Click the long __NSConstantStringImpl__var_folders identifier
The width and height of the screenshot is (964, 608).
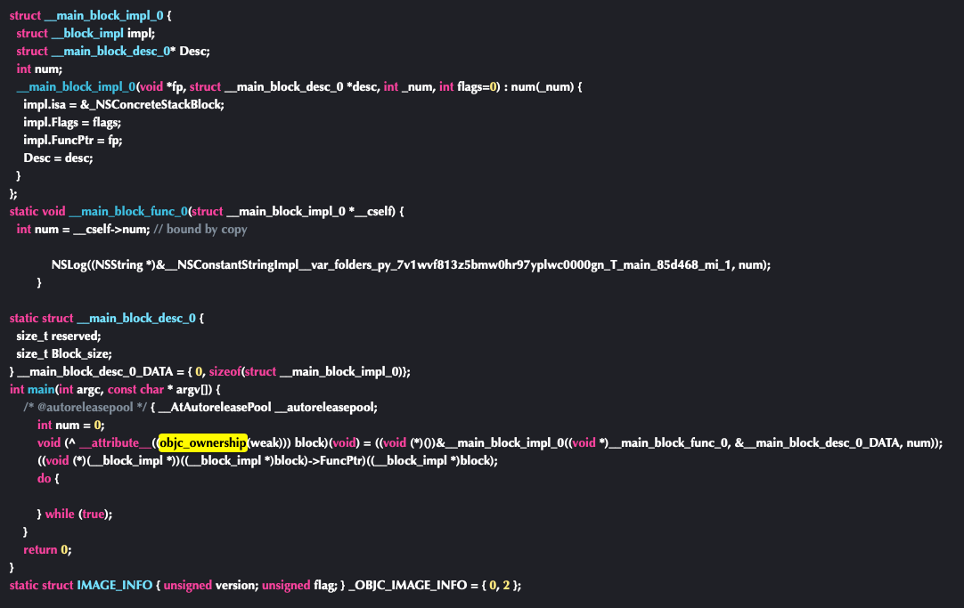(x=446, y=264)
